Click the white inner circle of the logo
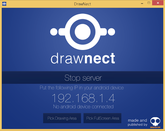The height and width of the screenshot is (131, 165). point(82,32)
